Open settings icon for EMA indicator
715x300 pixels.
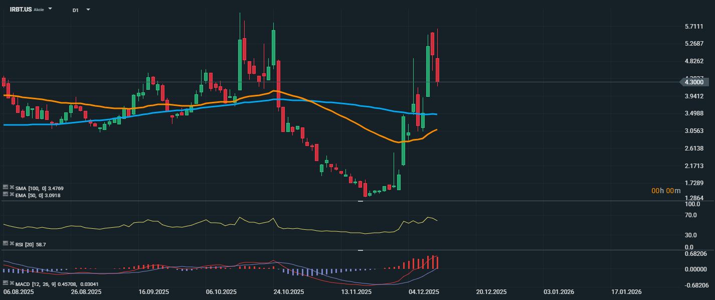tap(5, 194)
